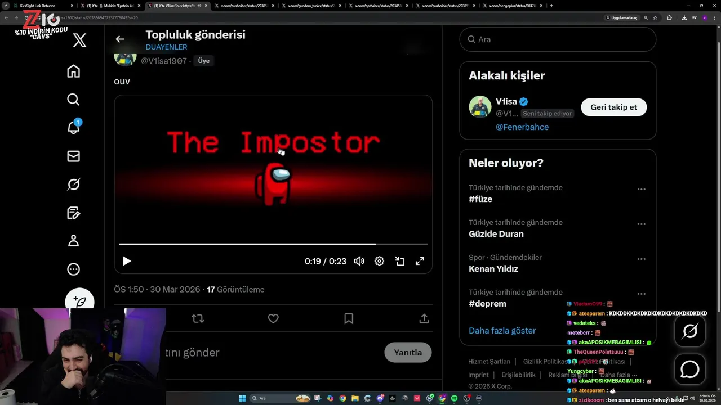Switch to x.com/dengeplus tab
The image size is (721, 405).
point(512,6)
